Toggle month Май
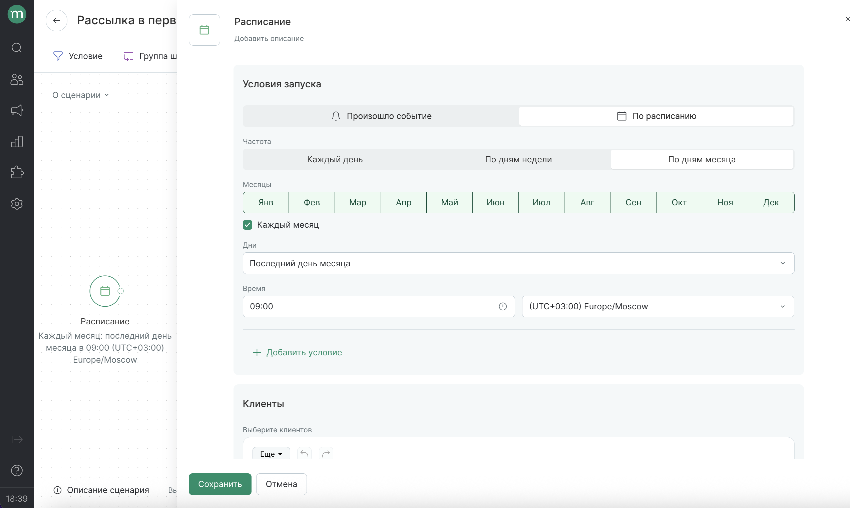 pyautogui.click(x=449, y=203)
